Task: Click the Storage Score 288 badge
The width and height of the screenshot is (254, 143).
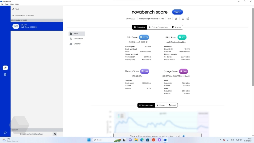Action: (x=183, y=71)
